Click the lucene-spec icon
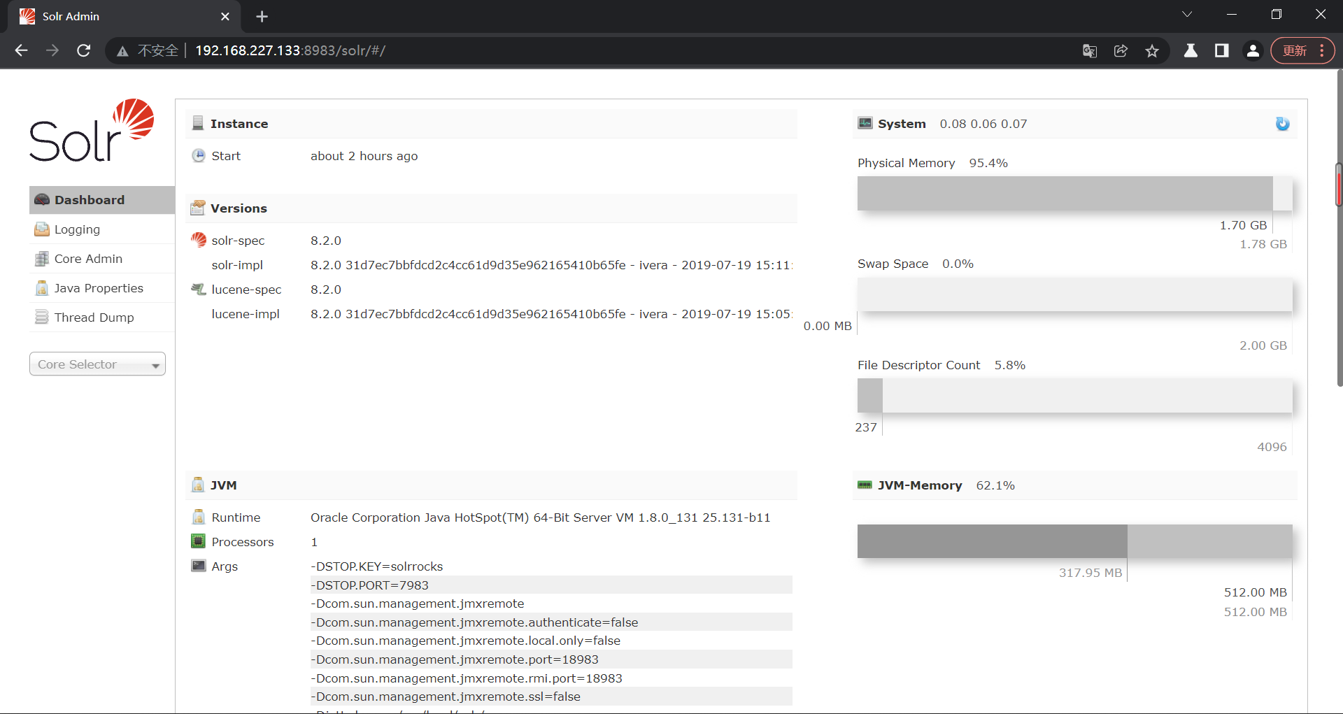The image size is (1343, 714). click(199, 290)
